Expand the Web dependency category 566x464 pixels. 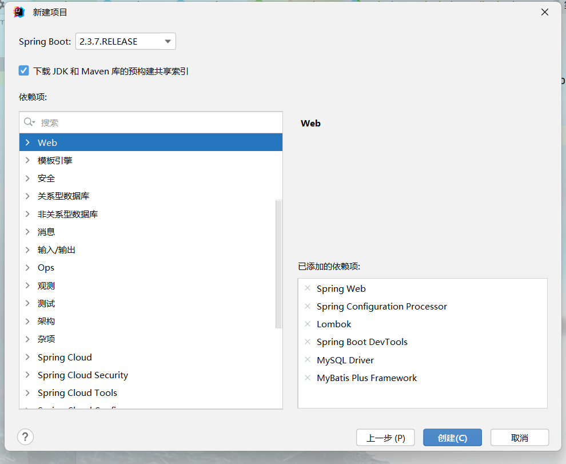(x=27, y=142)
